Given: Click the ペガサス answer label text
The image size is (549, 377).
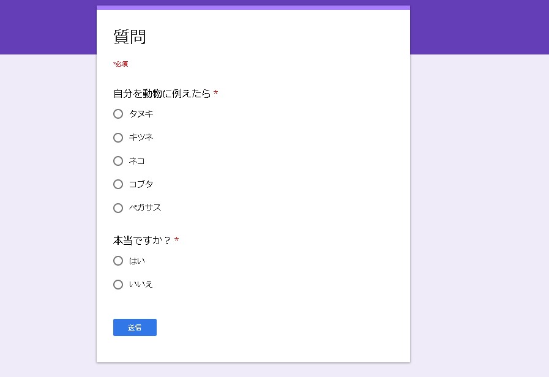Looking at the screenshot, I should click(x=145, y=208).
